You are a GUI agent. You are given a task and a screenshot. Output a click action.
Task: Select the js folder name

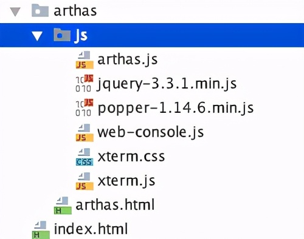tap(81, 36)
